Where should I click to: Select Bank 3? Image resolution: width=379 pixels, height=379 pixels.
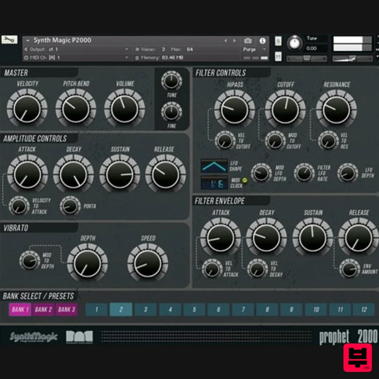point(67,309)
